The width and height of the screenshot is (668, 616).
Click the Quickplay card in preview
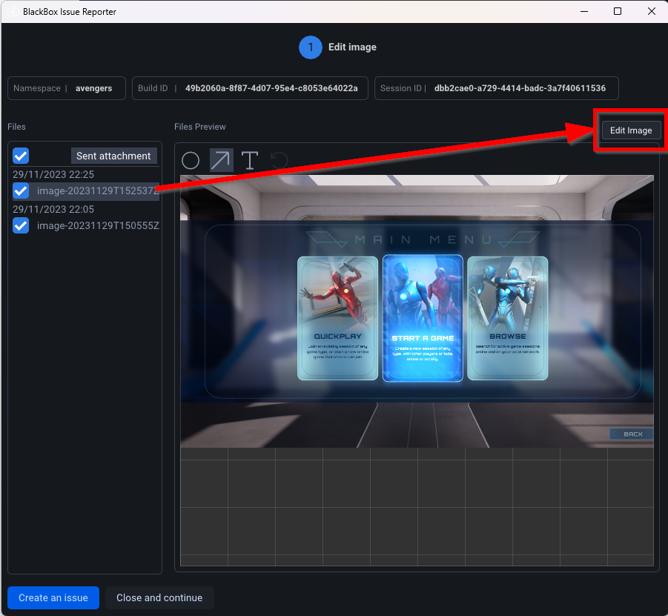point(337,318)
